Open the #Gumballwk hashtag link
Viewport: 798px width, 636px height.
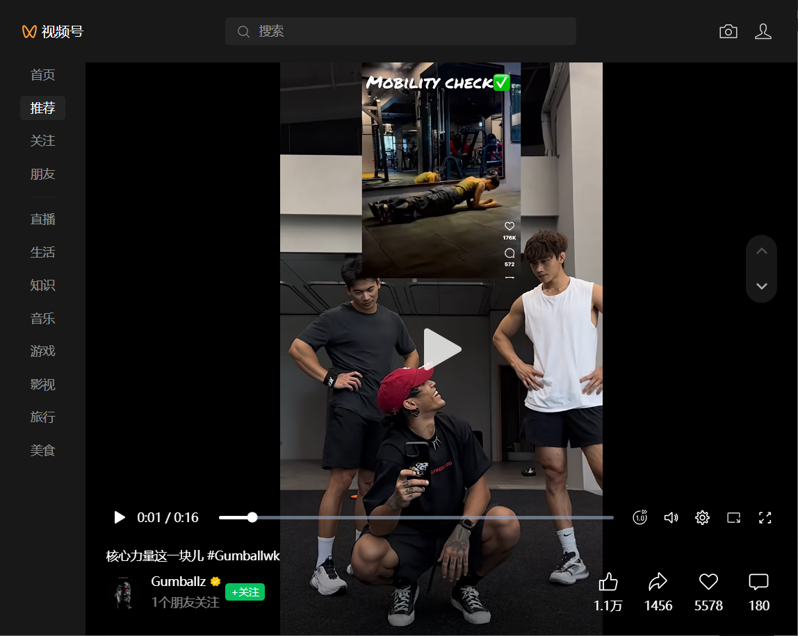pos(243,555)
